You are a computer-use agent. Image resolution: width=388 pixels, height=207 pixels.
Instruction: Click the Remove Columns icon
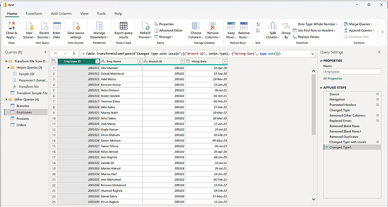click(x=213, y=26)
